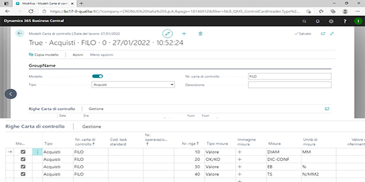Click the help question mark icon
Screen dimensions: 365x182
click(345, 21)
